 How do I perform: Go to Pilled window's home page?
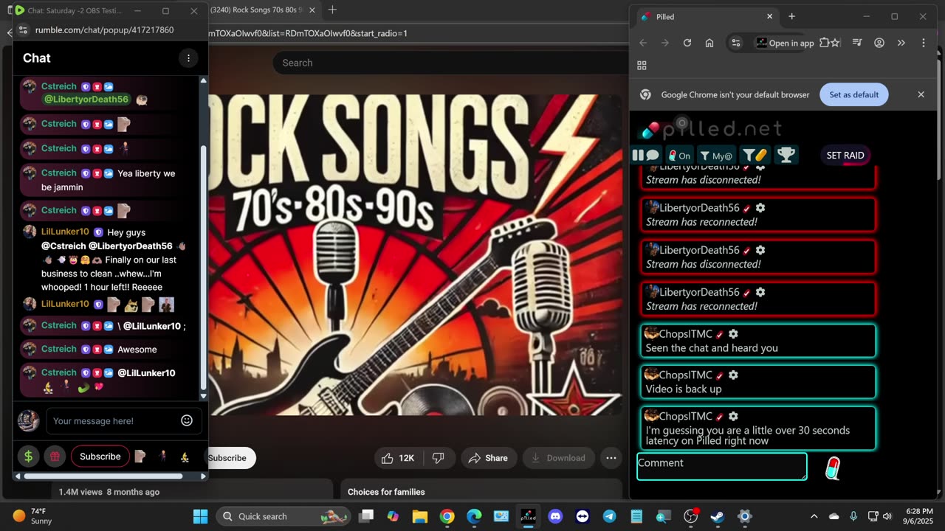click(x=709, y=43)
